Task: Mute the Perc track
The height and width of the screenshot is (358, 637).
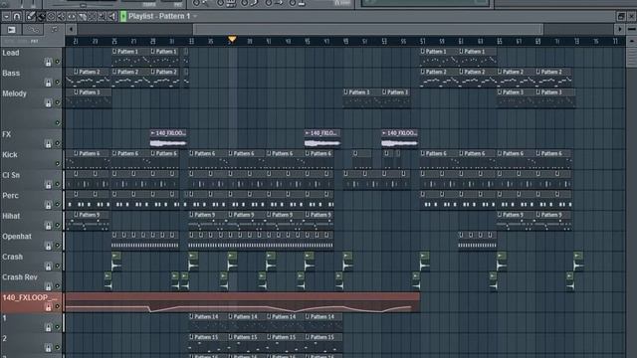Action: click(58, 205)
